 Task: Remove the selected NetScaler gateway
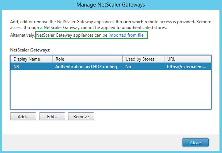click(81, 117)
